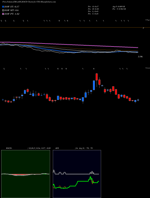Click the magenta DOW PT legend square
This screenshot has width=150, height=198.
pyautogui.click(x=3, y=14)
